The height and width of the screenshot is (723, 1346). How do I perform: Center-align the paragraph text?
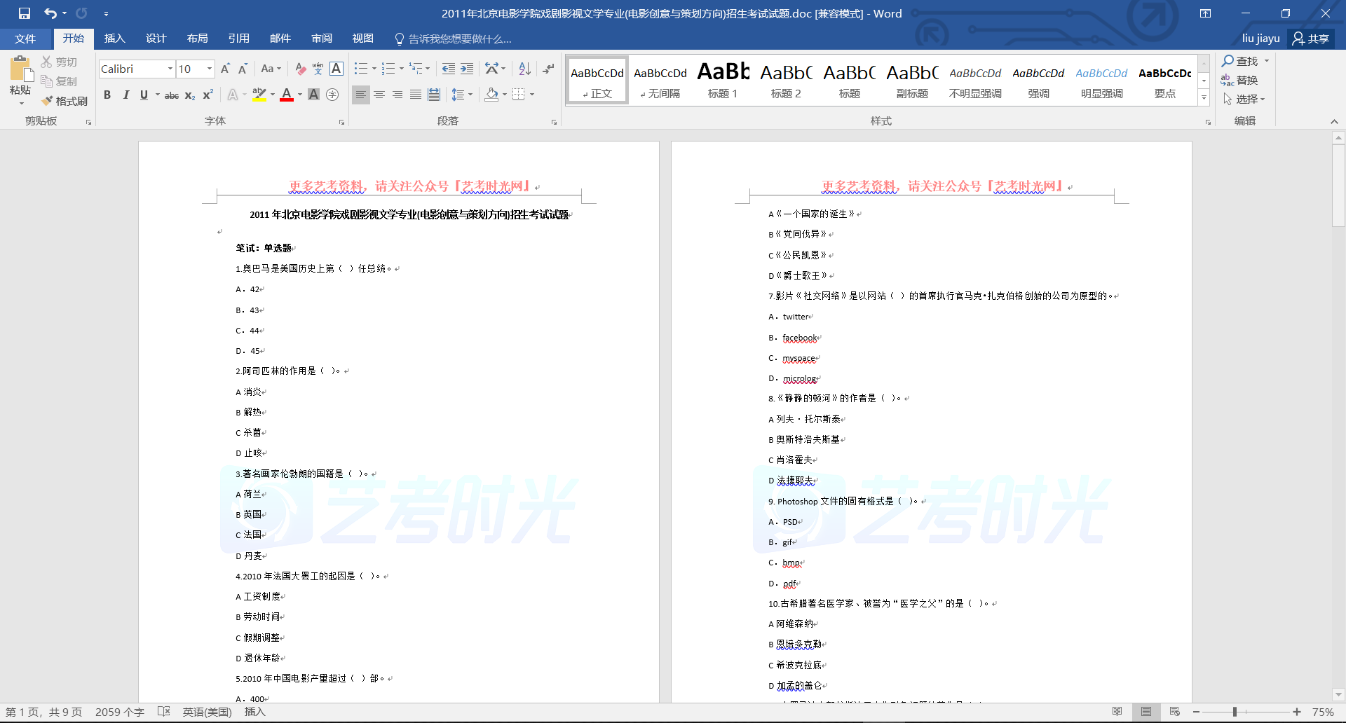coord(379,95)
